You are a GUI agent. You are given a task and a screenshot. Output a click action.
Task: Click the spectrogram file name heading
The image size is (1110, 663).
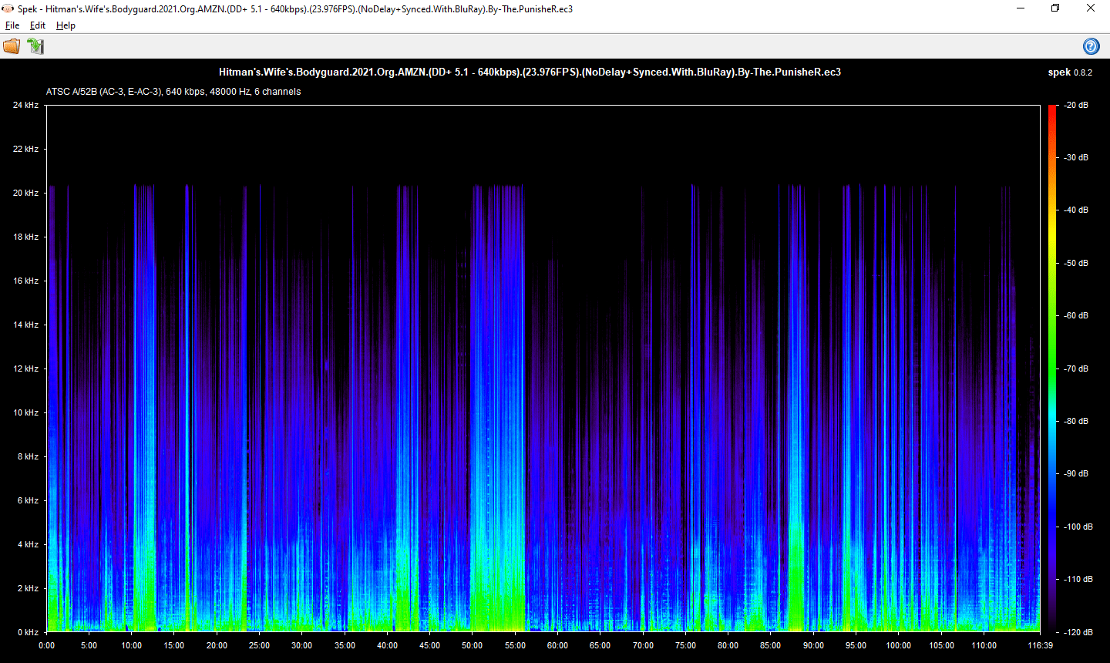coord(530,72)
